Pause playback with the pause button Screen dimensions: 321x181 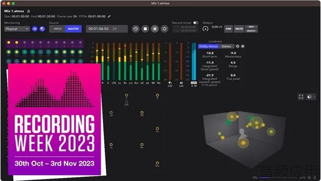[x=155, y=29]
